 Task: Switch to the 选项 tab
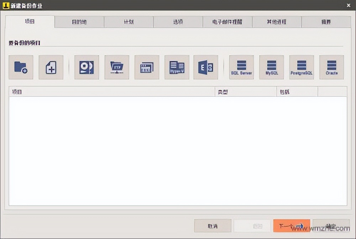point(178,22)
